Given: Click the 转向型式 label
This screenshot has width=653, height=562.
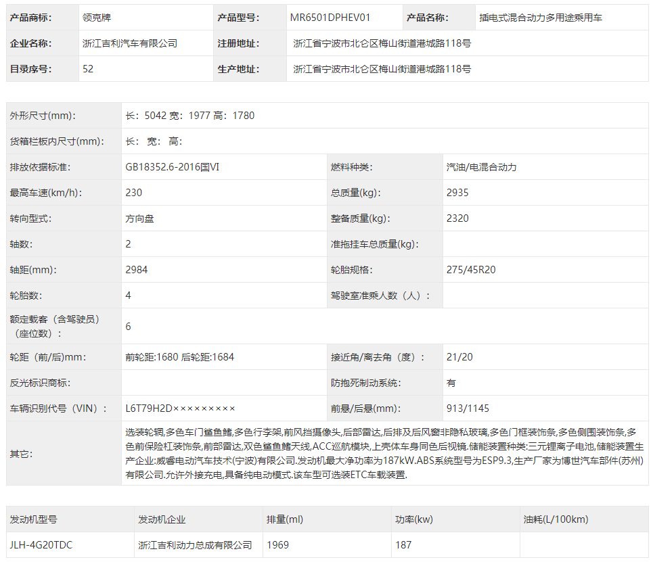Looking at the screenshot, I should pos(30,218).
